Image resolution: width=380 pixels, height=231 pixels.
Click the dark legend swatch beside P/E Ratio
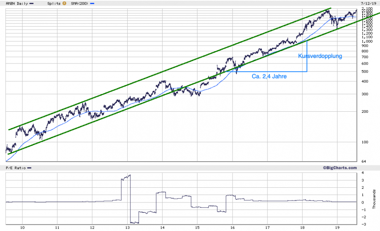click(x=30, y=168)
